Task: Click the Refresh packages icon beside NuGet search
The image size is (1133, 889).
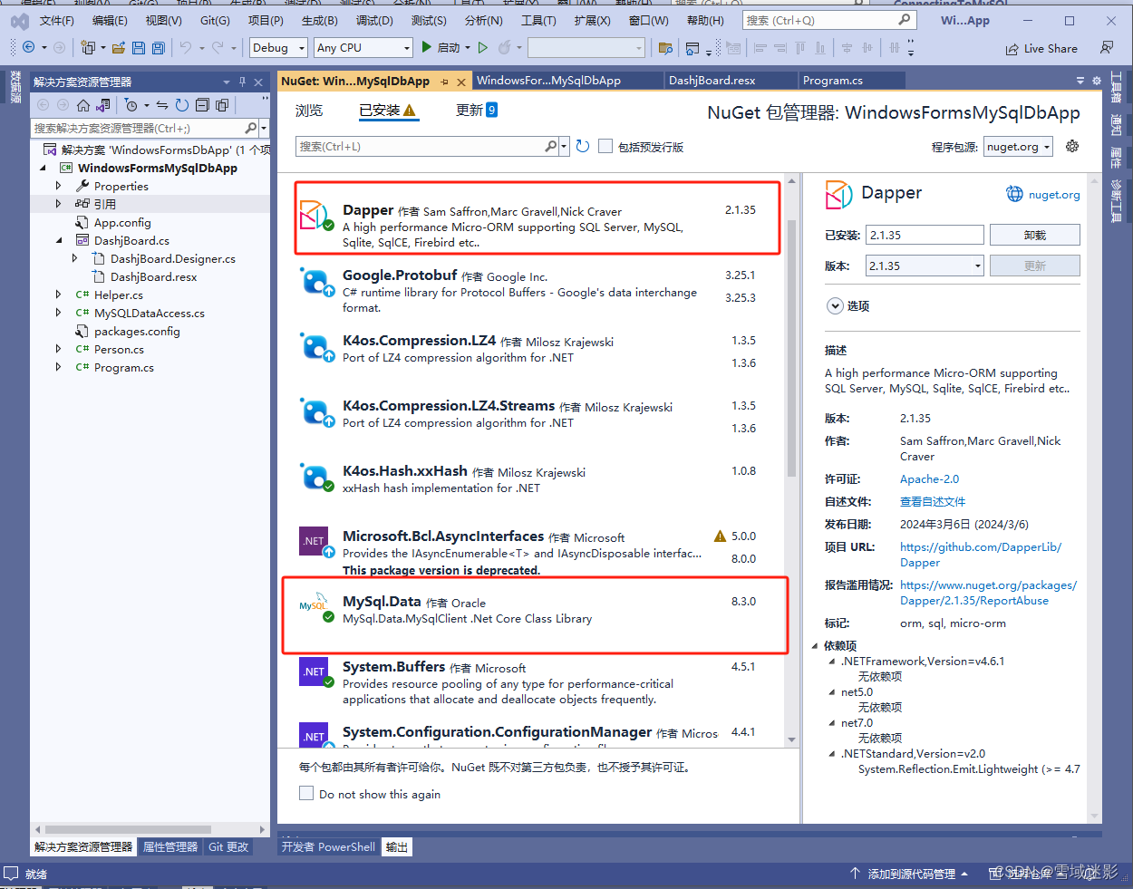Action: tap(581, 145)
